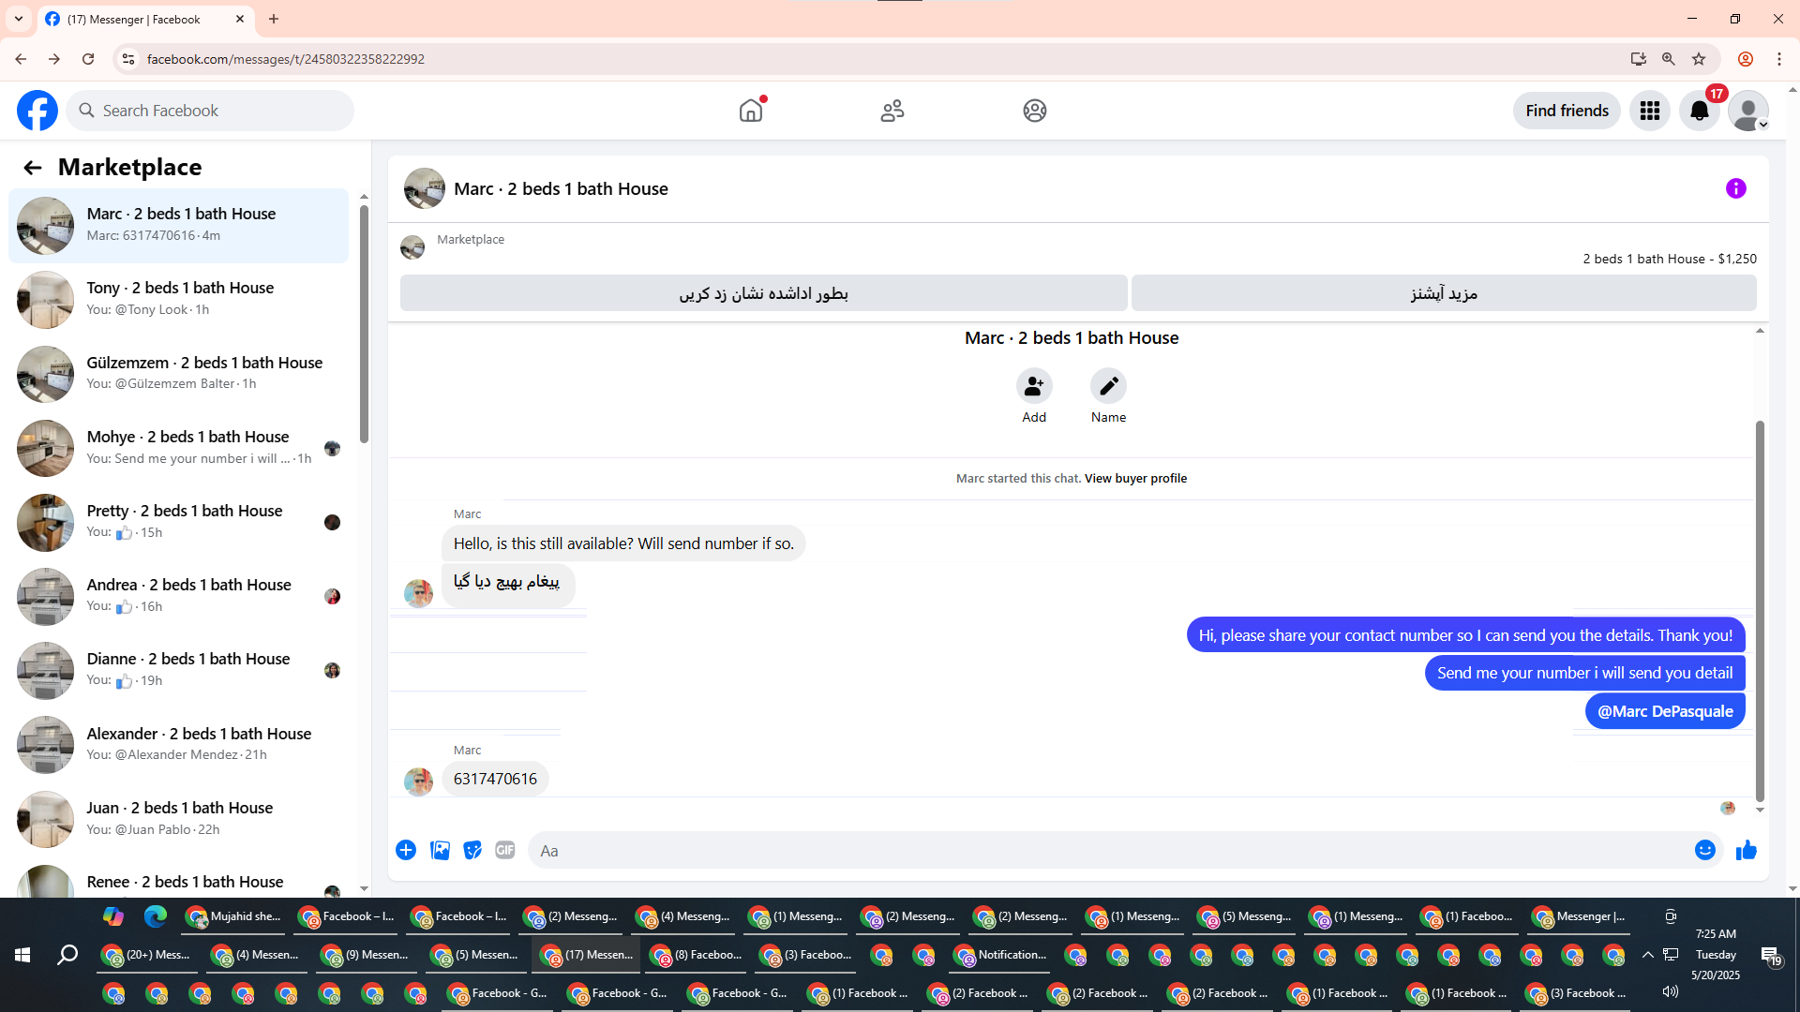Open Tony's 2 beds 1 bath House chat

179,299
